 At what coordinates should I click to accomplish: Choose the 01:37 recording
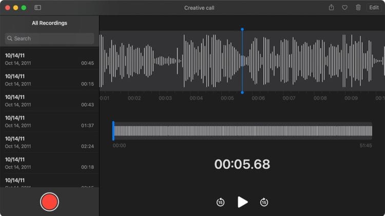point(49,122)
